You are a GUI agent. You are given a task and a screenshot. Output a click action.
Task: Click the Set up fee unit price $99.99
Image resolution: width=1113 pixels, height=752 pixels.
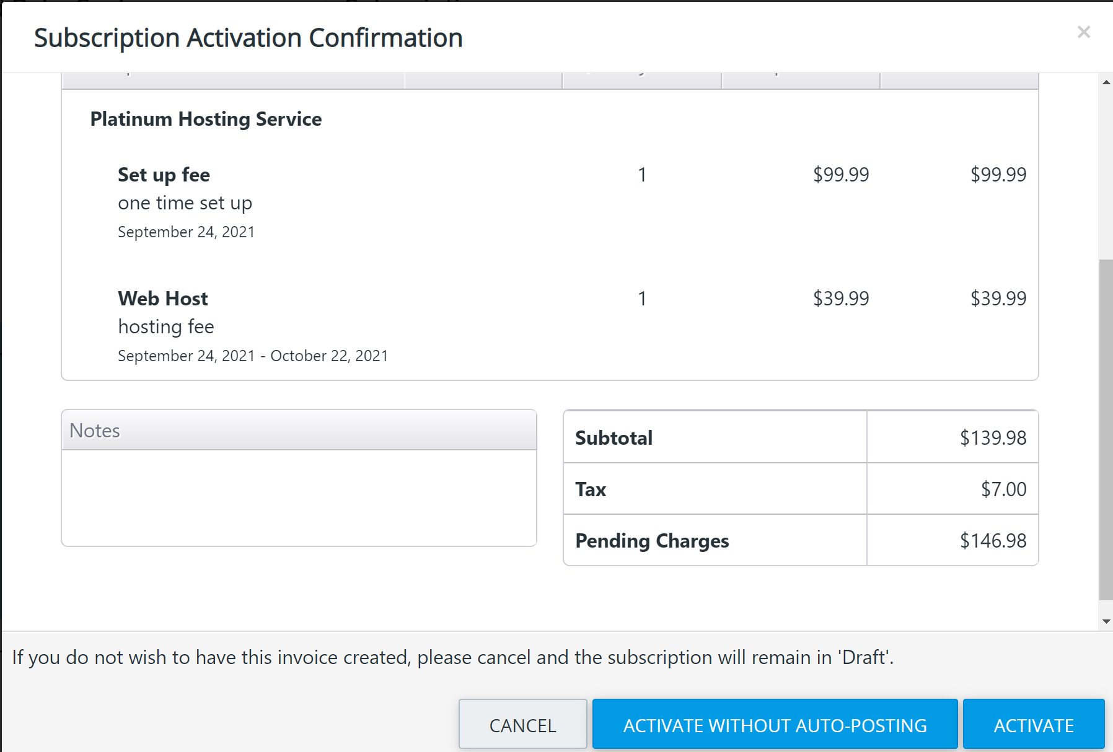pos(841,175)
